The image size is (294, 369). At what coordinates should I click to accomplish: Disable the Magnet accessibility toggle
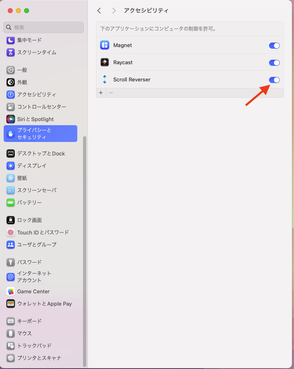(x=274, y=45)
